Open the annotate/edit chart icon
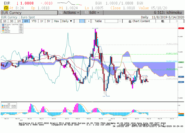This screenshot has width=185, height=133. pos(163,21)
